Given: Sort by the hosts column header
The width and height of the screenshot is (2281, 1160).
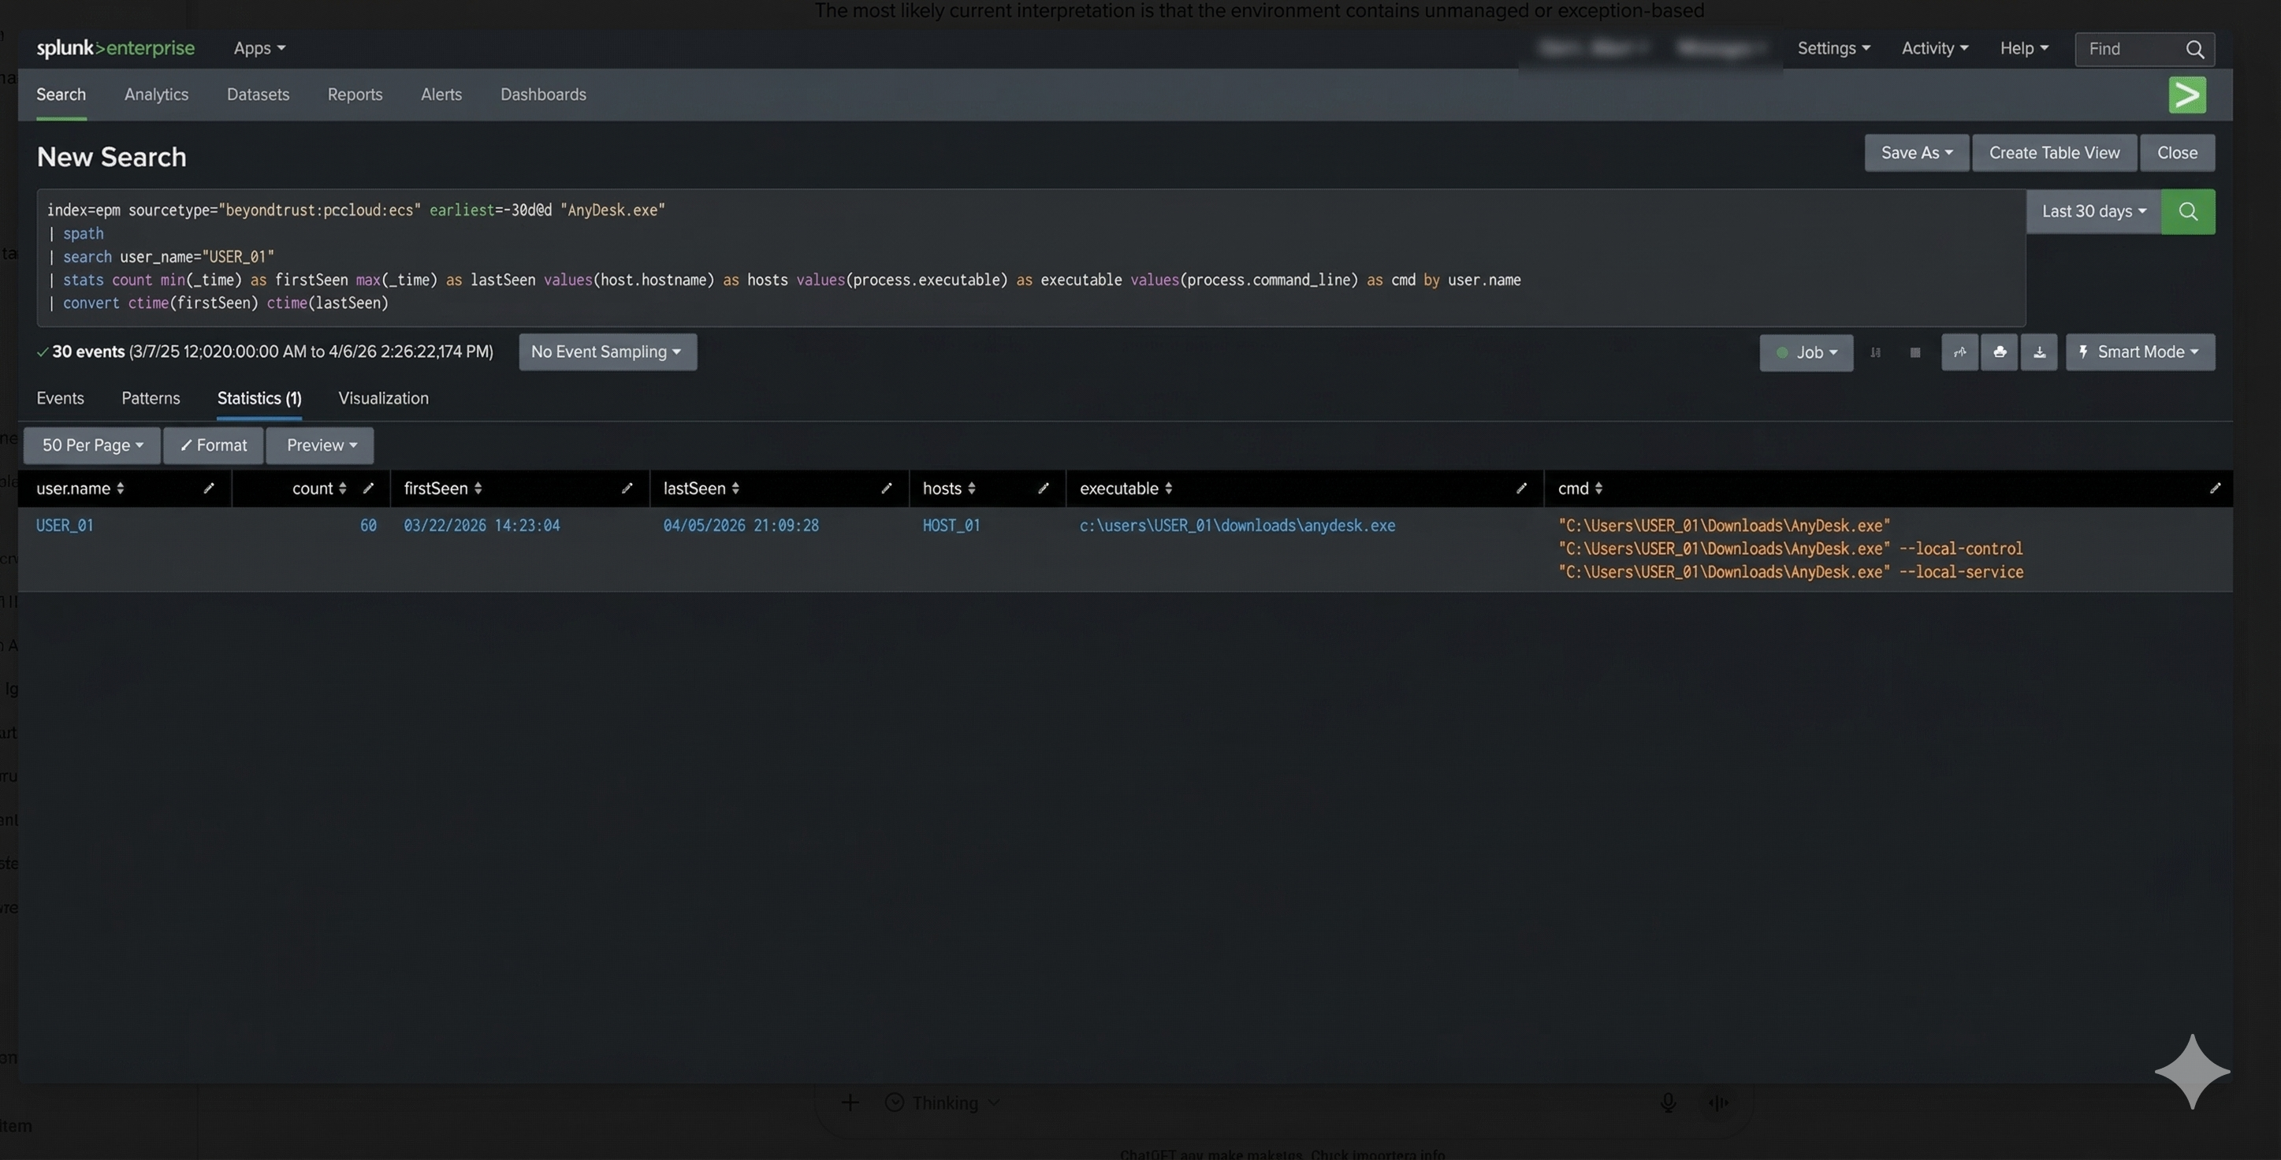Looking at the screenshot, I should 948,489.
